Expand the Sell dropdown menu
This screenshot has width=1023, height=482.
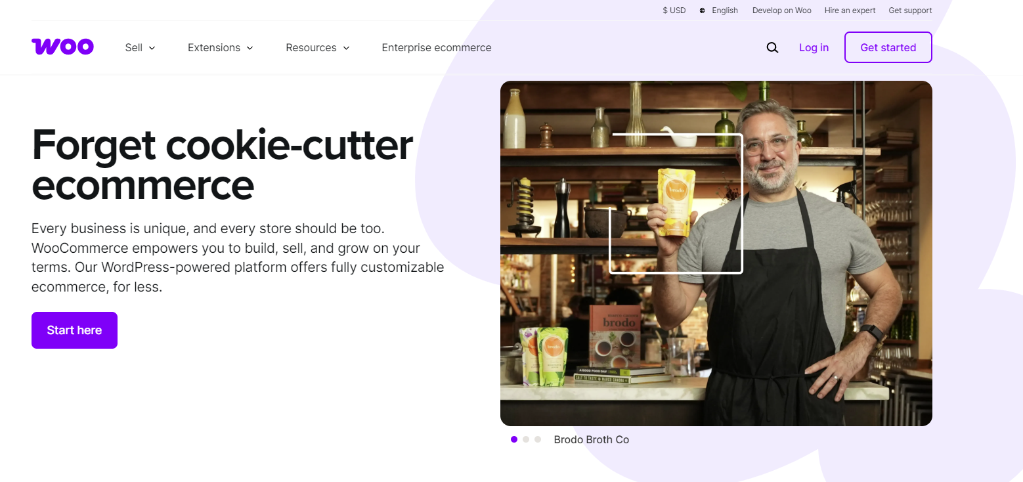141,47
